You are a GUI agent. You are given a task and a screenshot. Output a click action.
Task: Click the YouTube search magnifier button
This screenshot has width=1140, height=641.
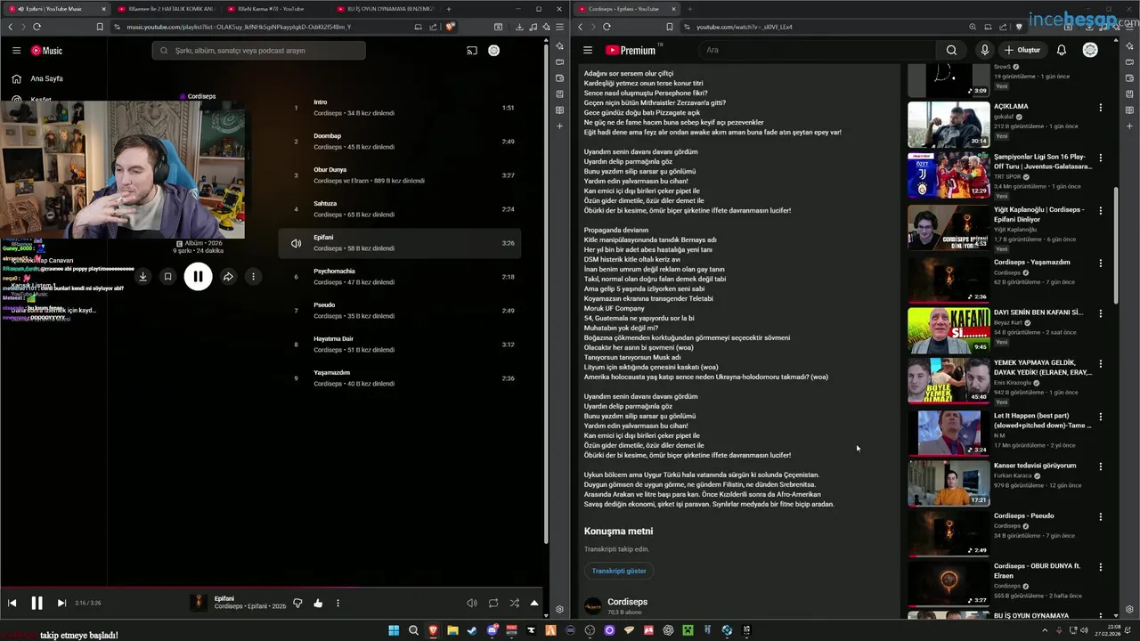(x=951, y=50)
